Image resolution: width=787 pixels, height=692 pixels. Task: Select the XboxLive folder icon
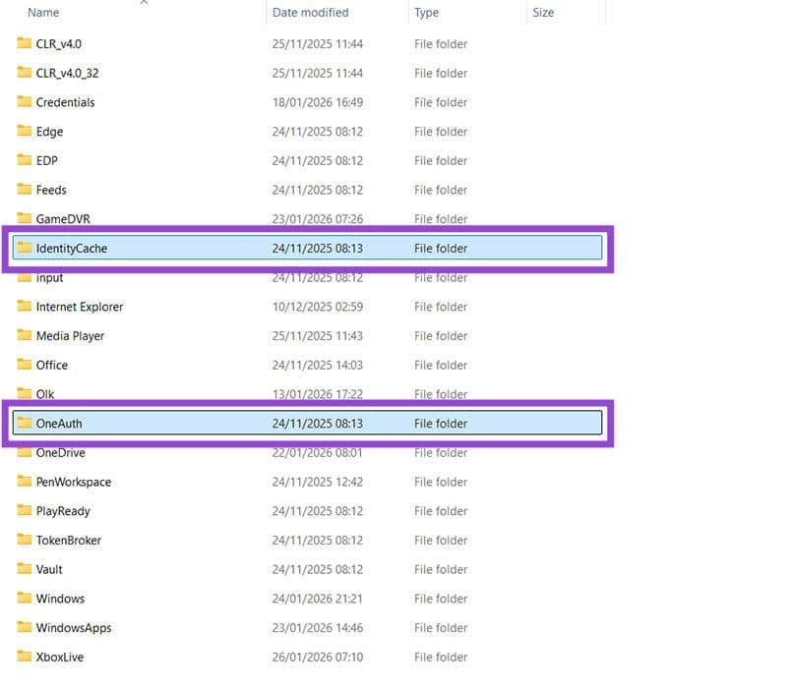[25, 657]
